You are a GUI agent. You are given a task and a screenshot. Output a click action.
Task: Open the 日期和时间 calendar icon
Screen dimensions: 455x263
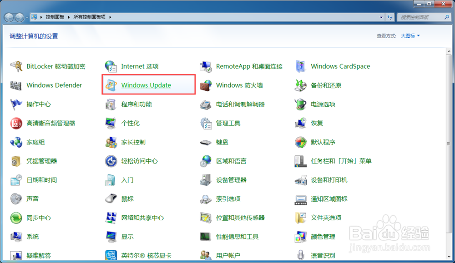point(16,180)
